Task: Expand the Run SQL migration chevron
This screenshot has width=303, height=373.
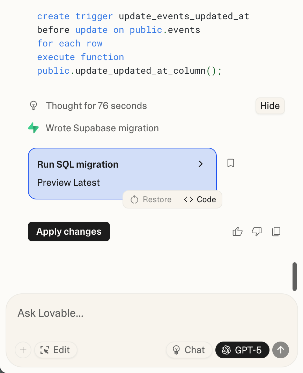Action: click(x=200, y=164)
